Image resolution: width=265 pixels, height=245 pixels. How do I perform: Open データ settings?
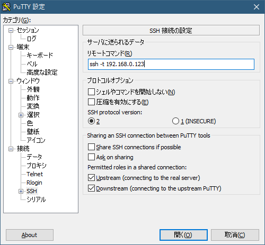tap(34, 157)
